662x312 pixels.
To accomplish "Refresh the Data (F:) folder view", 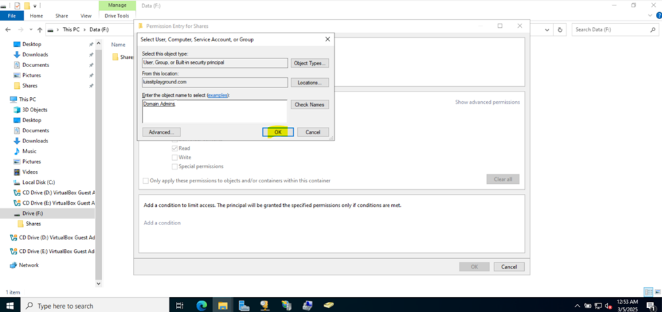I will pyautogui.click(x=560, y=30).
